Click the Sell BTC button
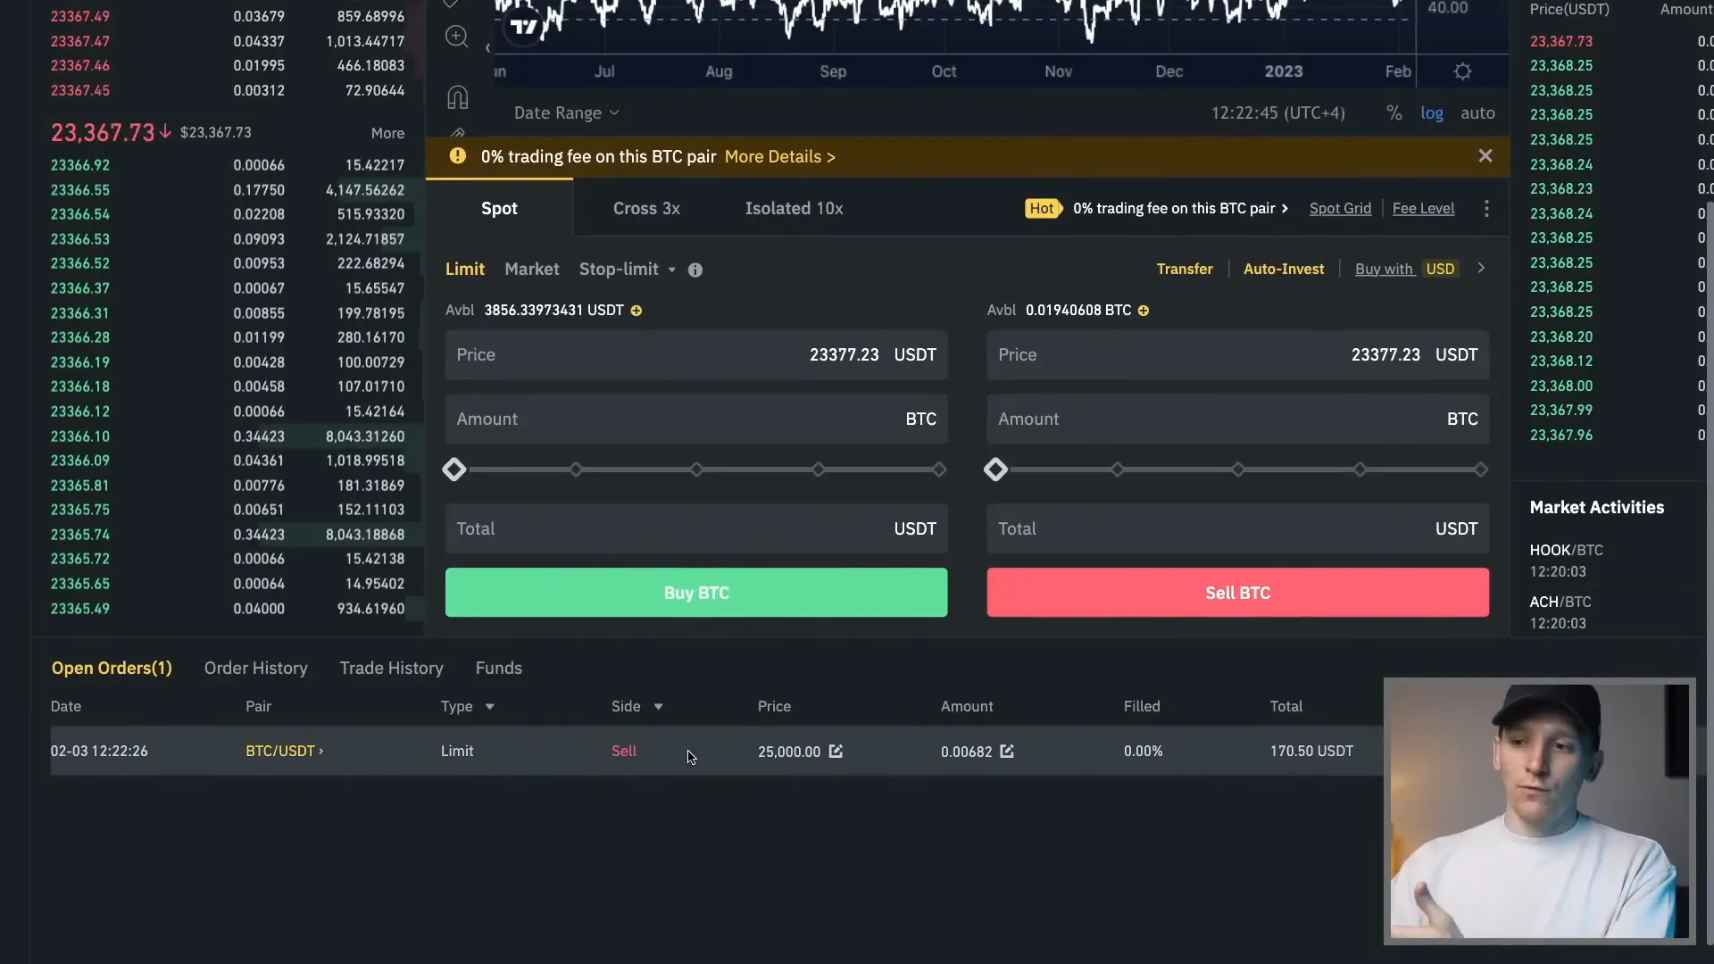This screenshot has height=964, width=1714. pyautogui.click(x=1237, y=593)
